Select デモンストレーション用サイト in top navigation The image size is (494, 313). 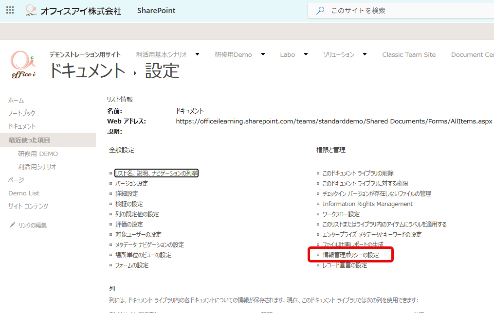(85, 54)
